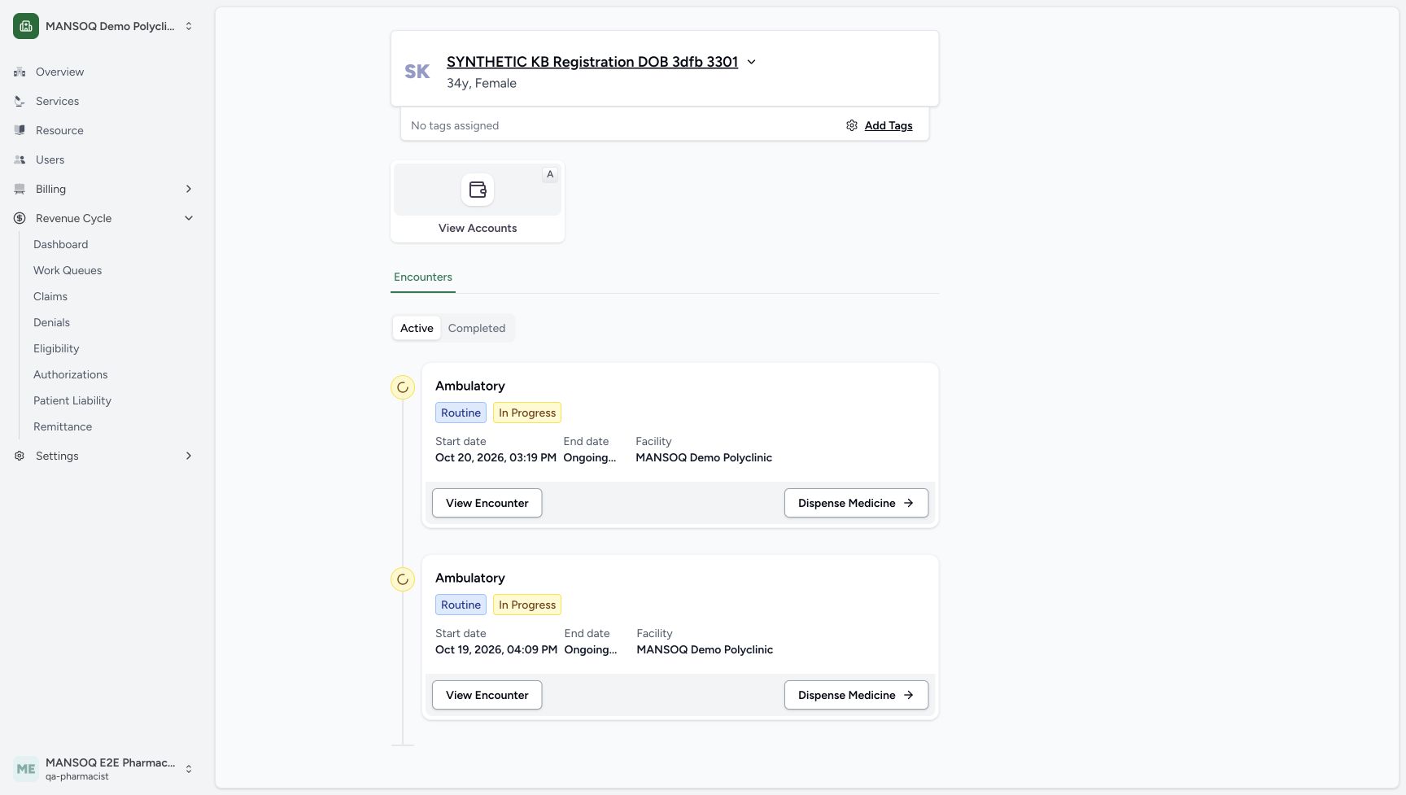Click the start date Oct 20, 2026, 03:19 PM
Viewport: 1406px width, 795px height.
coord(496,457)
